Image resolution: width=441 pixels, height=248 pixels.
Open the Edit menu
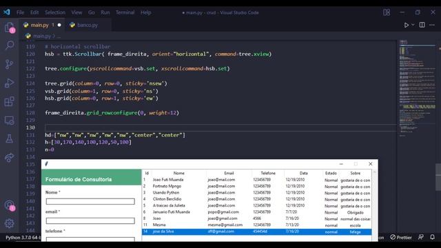34,12
